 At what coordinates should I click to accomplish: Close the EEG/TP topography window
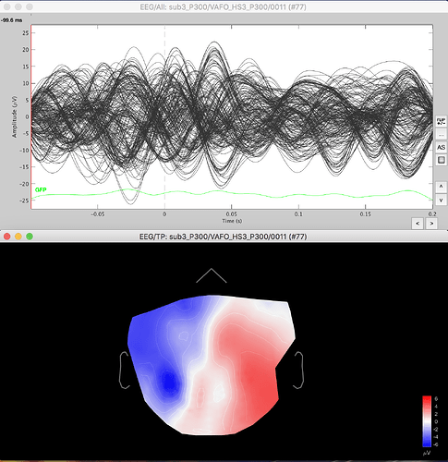pyautogui.click(x=7, y=237)
